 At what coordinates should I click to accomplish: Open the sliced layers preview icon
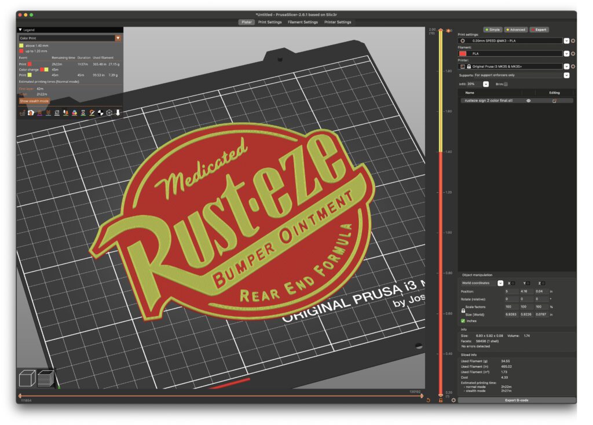(x=45, y=378)
